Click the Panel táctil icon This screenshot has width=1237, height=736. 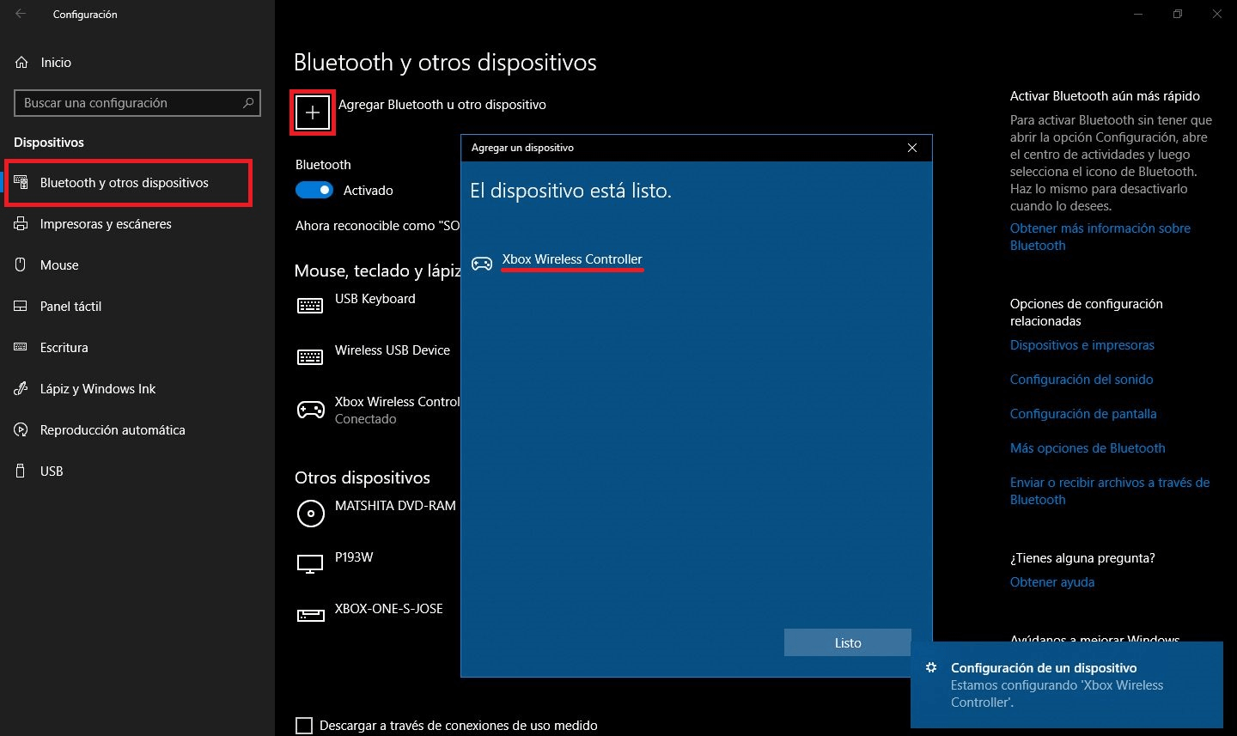click(21, 307)
